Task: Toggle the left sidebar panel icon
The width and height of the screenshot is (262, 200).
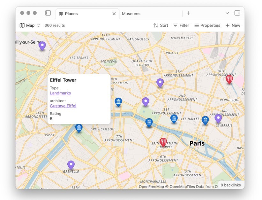Action: click(x=48, y=13)
